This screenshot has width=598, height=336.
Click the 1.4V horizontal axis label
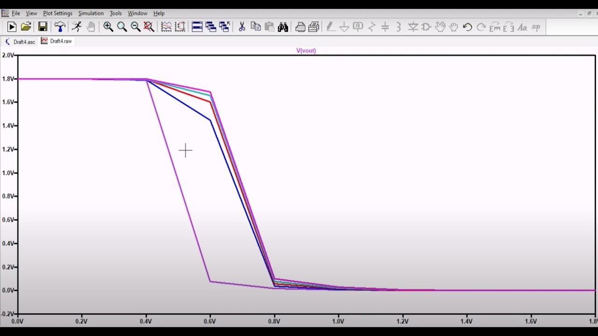point(467,321)
